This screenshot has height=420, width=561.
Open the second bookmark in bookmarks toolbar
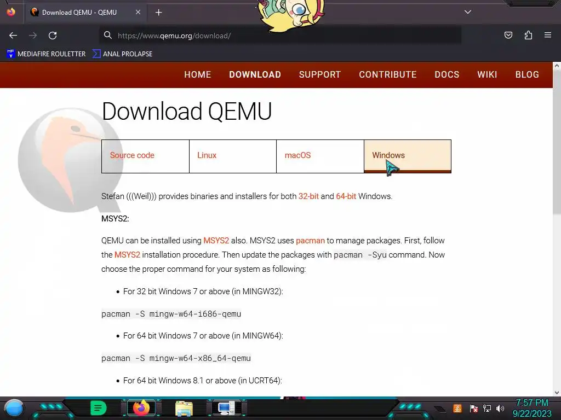[122, 54]
